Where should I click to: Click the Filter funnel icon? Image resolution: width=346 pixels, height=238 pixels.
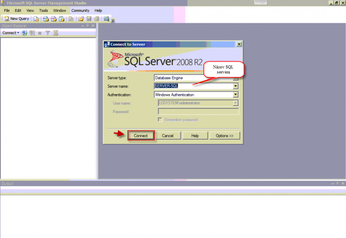click(x=48, y=33)
